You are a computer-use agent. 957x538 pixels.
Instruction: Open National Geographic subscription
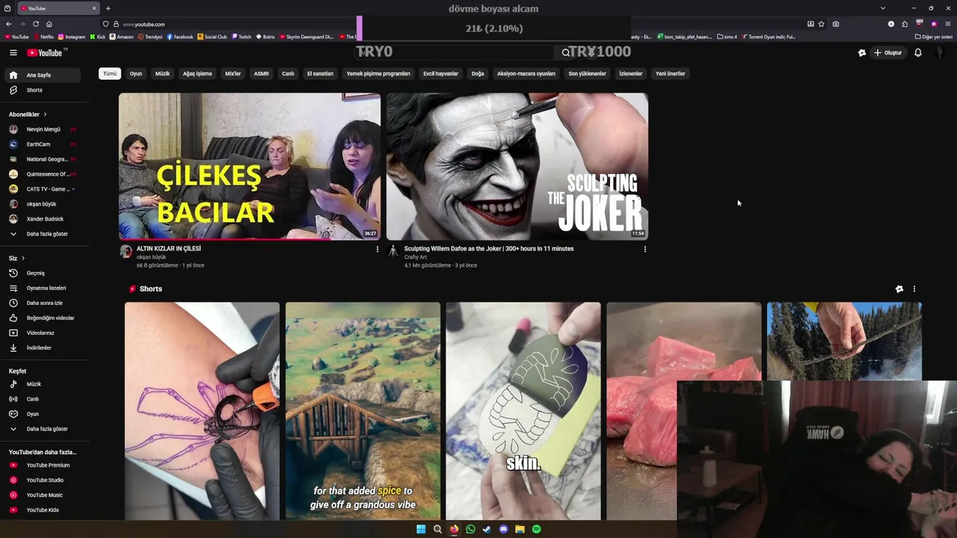(x=42, y=159)
